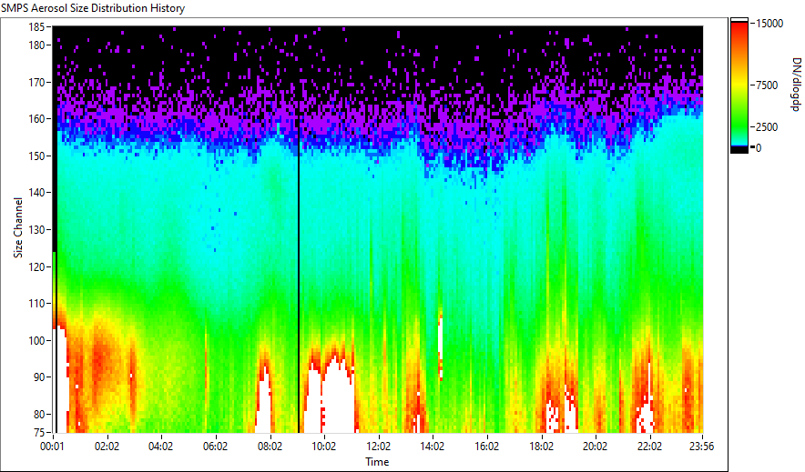Click the 'SMPS Aerosol Size Distribution History' title
Image resolution: width=805 pixels, height=472 pixels.
pyautogui.click(x=93, y=8)
